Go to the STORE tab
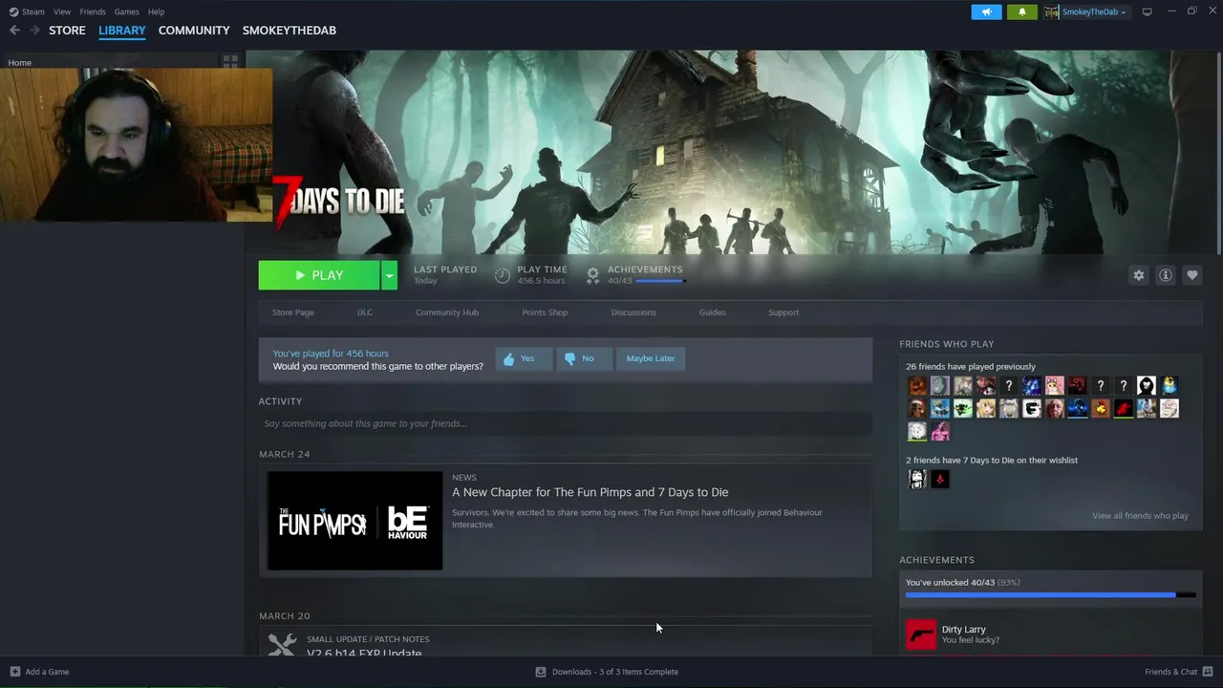Image resolution: width=1223 pixels, height=688 pixels. 67,31
